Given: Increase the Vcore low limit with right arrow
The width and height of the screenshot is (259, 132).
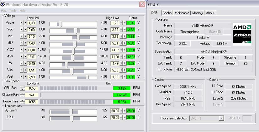Looking at the screenshot, I should (25, 23).
